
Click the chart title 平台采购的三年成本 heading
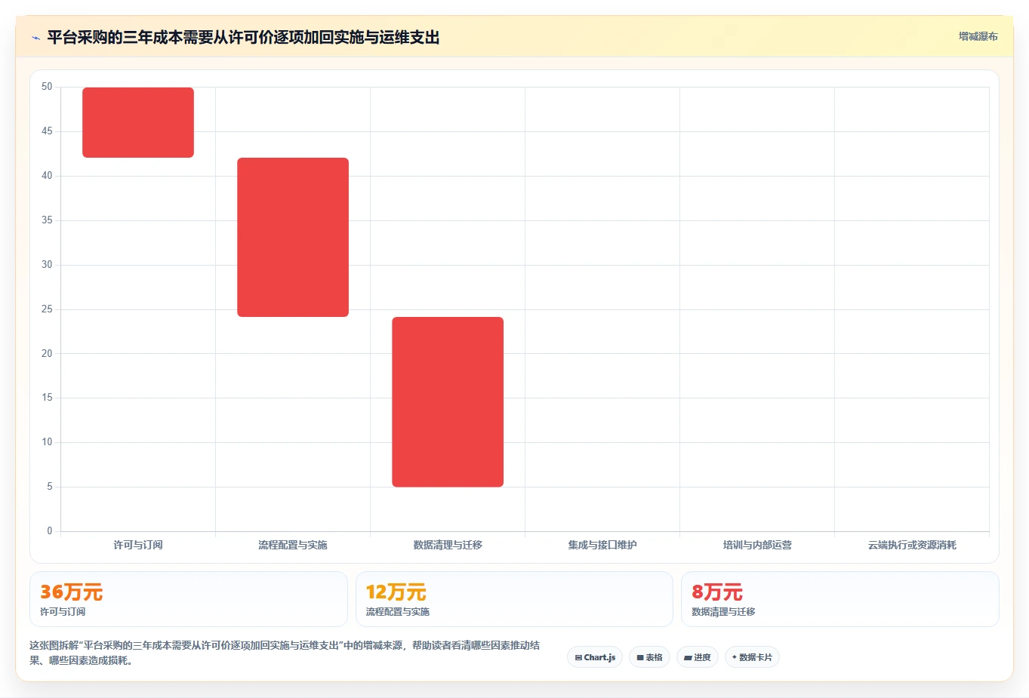point(243,37)
